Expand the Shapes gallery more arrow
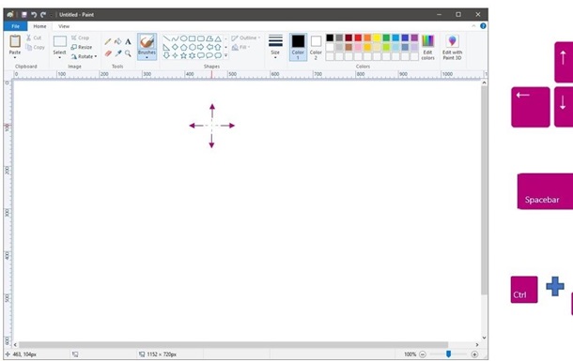 [x=225, y=56]
